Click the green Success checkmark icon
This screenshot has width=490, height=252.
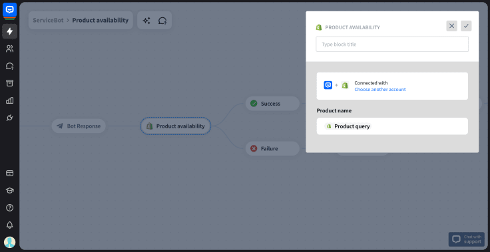pos(254,103)
